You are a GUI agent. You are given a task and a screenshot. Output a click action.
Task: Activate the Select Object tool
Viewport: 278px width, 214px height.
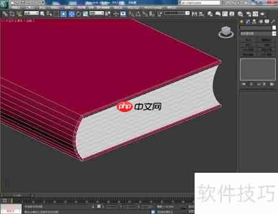(x=42, y=14)
